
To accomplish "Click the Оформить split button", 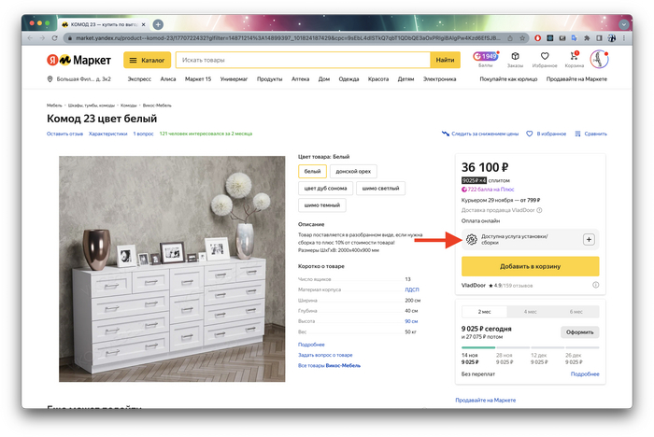I will tap(579, 332).
